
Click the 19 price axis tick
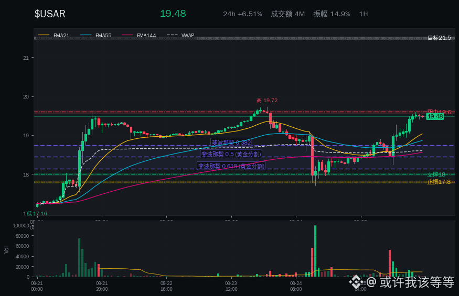pos(26,136)
